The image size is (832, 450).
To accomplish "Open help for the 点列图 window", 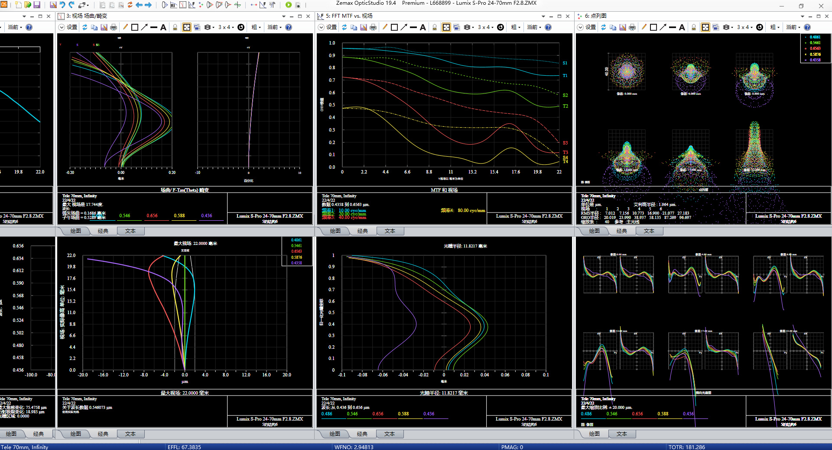I will point(807,27).
